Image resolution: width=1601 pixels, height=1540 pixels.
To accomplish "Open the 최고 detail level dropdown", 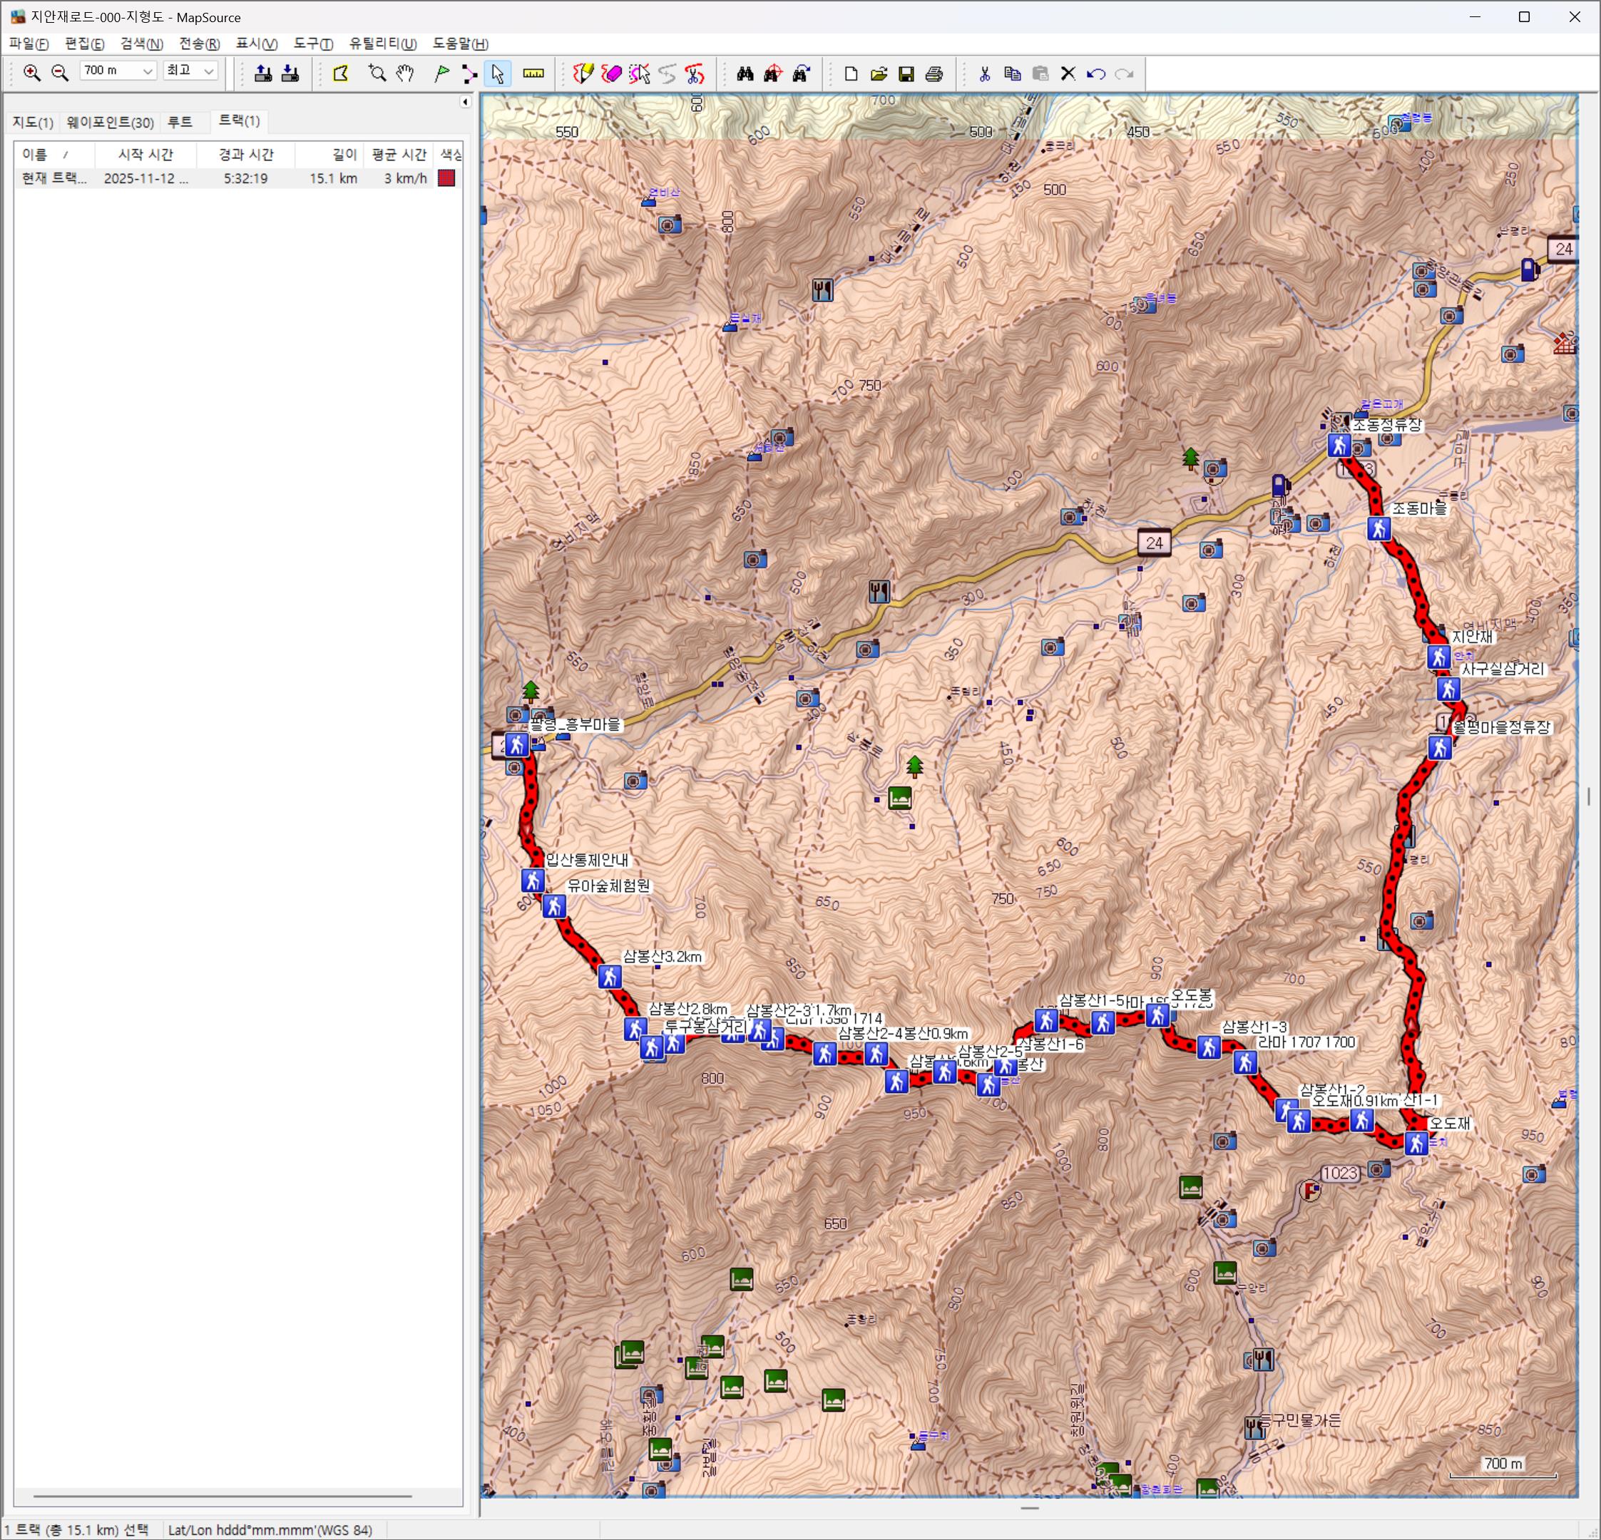I will click(x=208, y=72).
